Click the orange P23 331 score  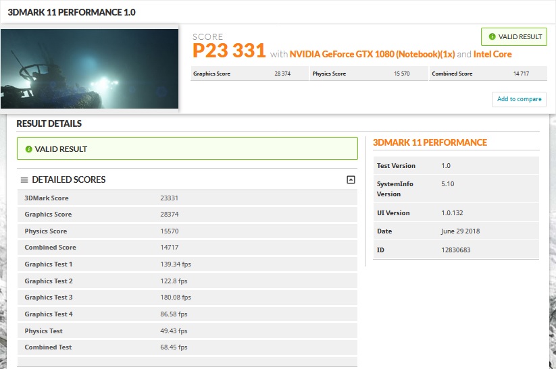(x=229, y=51)
